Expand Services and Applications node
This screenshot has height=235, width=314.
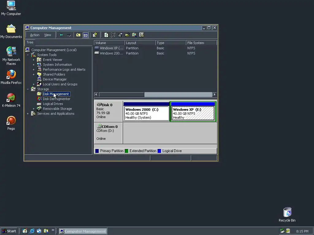click(x=28, y=114)
